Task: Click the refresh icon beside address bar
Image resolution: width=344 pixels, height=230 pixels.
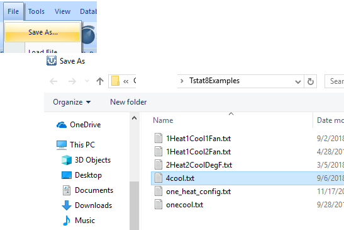Action: pos(311,81)
